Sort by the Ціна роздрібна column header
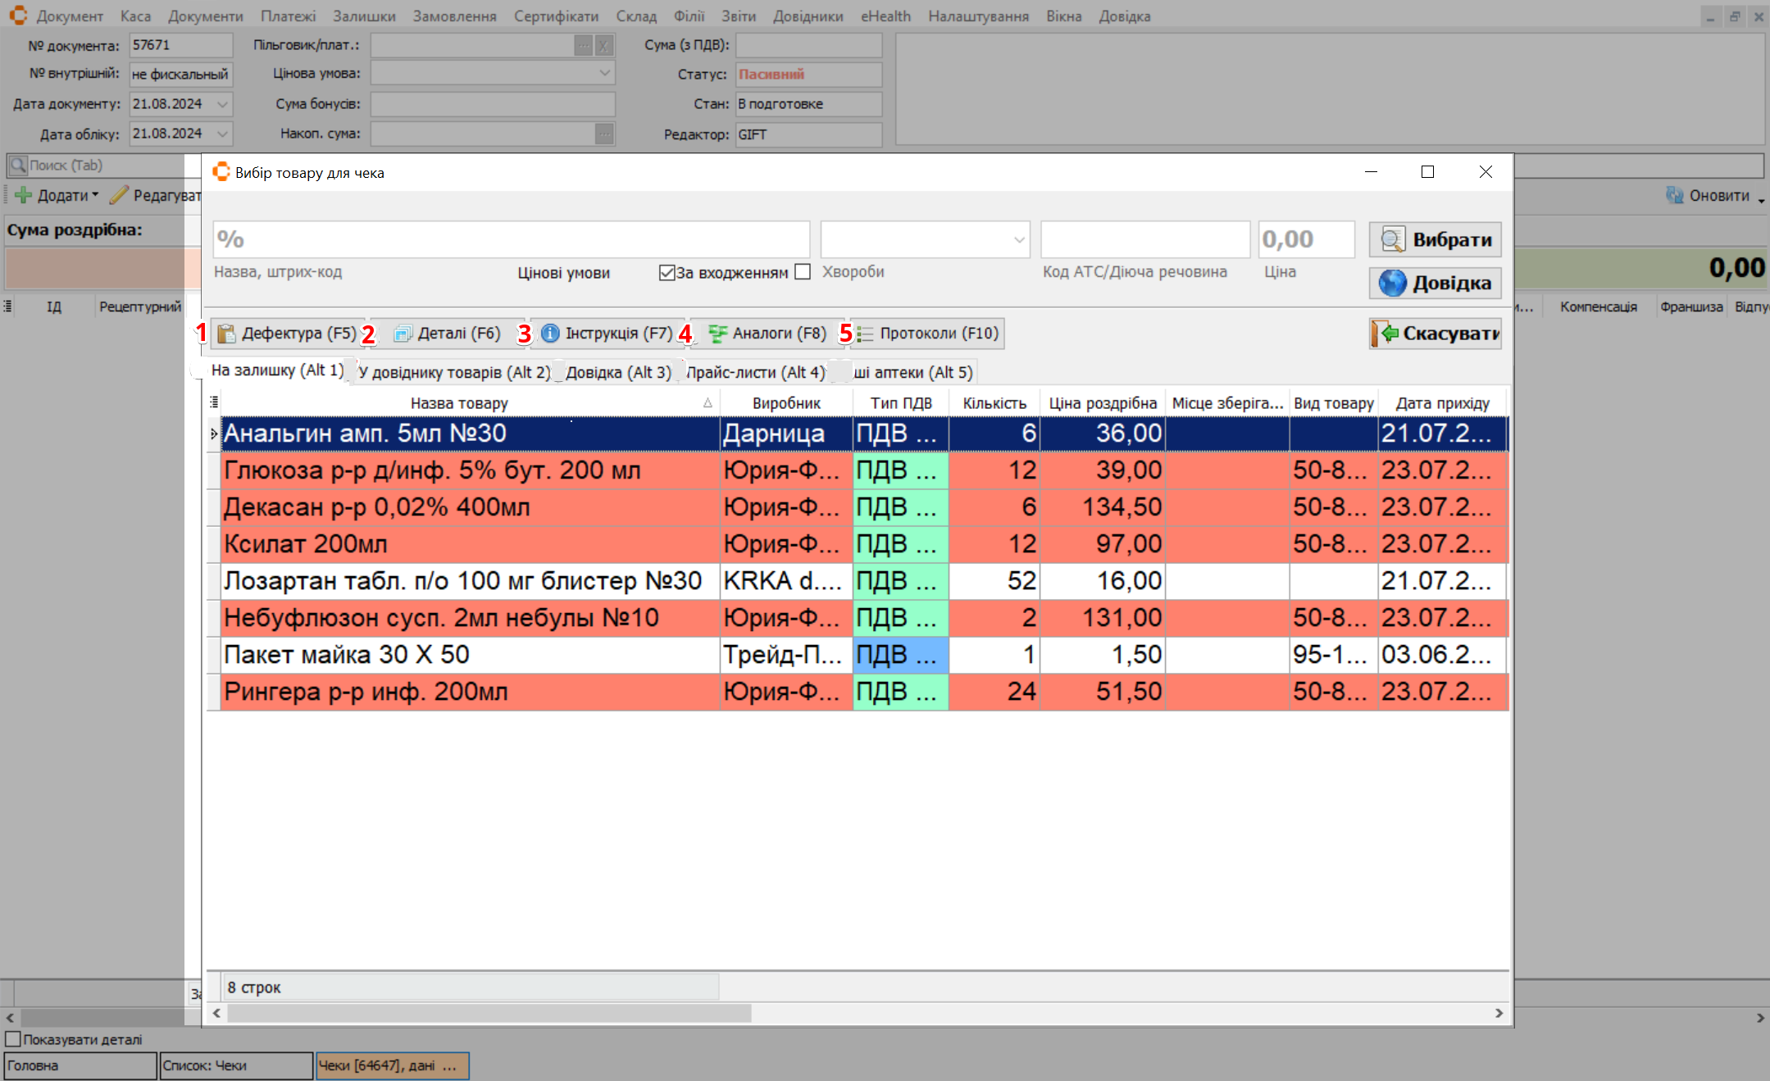Viewport: 1770px width, 1081px height. click(x=1102, y=403)
